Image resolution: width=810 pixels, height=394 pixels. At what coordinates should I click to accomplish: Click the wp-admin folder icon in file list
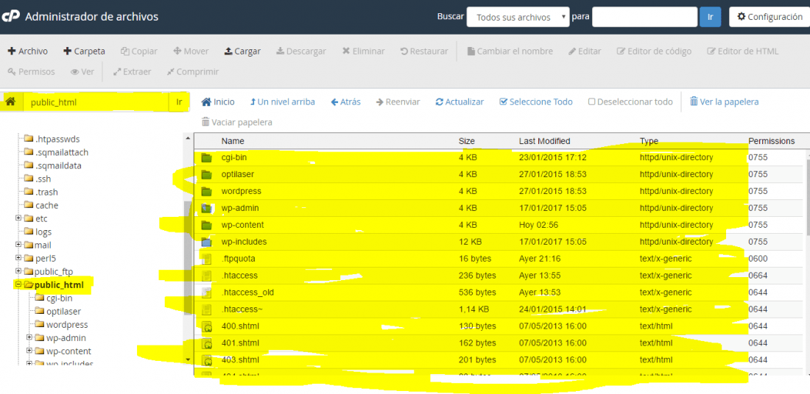[207, 208]
